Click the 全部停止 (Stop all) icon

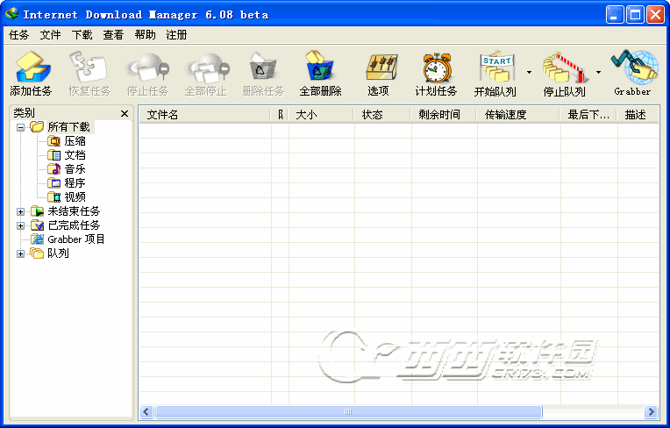[206, 67]
